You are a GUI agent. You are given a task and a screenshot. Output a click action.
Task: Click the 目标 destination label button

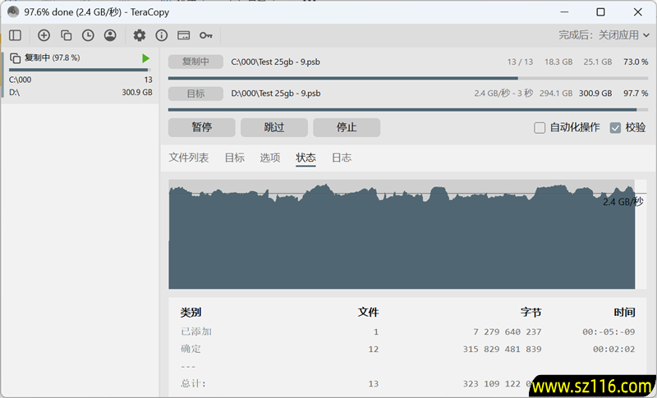(195, 94)
